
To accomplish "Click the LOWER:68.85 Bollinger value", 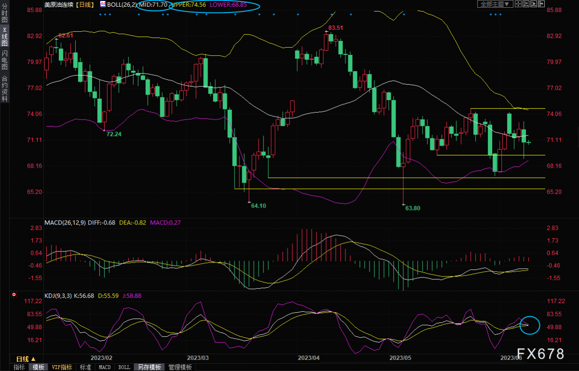I will point(228,4).
